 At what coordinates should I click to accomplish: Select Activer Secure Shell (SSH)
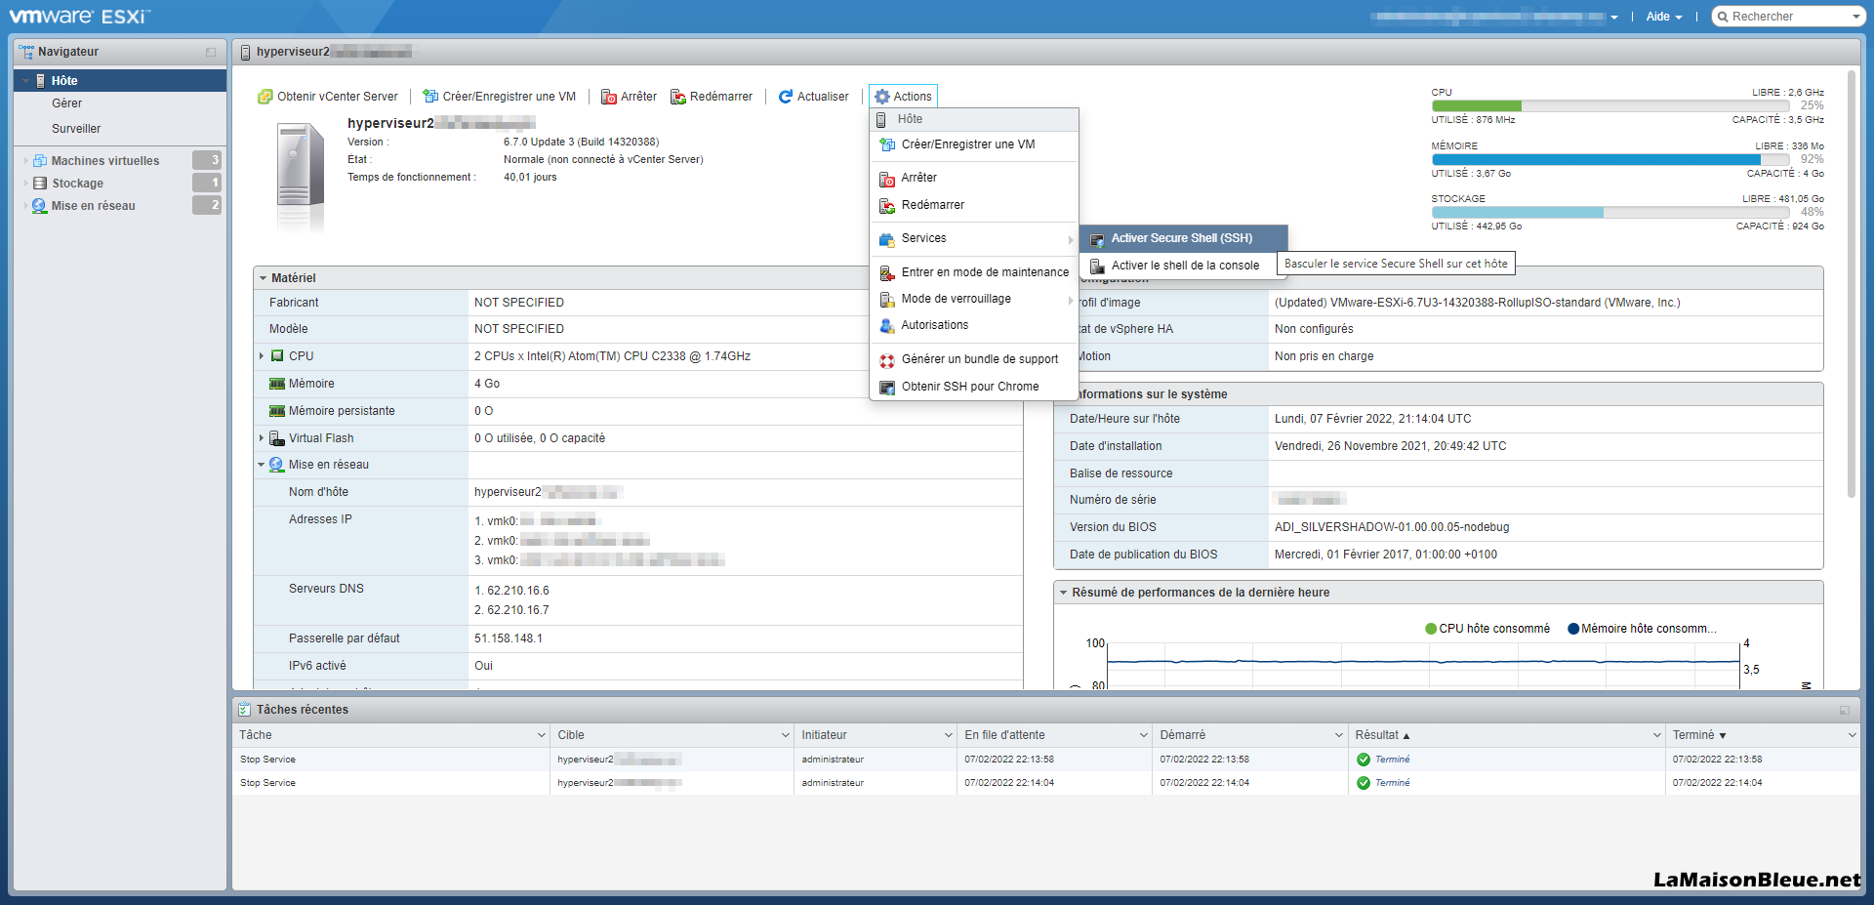[1183, 238]
